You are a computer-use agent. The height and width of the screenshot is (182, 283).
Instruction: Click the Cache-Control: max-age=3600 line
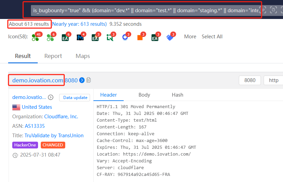[132, 140]
